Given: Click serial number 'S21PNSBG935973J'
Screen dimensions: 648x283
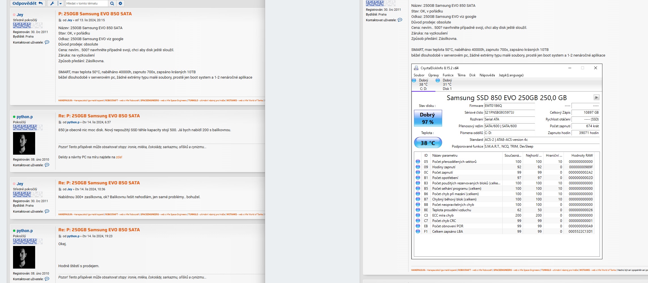Looking at the screenshot, I should click(x=509, y=113).
